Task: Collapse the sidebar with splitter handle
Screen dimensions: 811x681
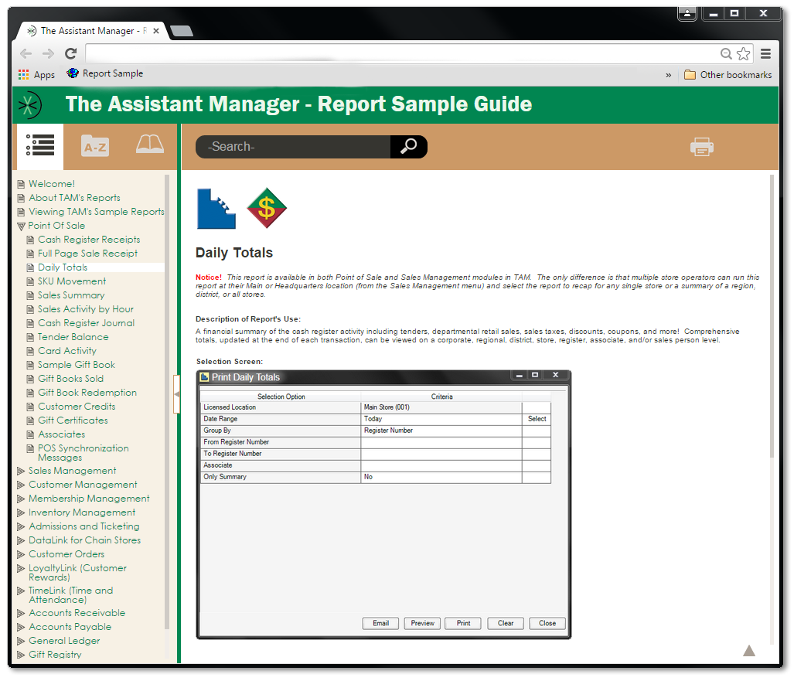Action: [x=176, y=394]
